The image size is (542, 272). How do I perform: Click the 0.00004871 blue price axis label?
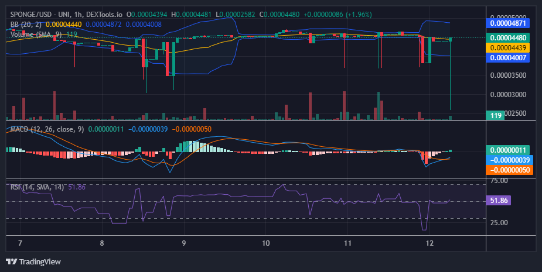point(508,23)
